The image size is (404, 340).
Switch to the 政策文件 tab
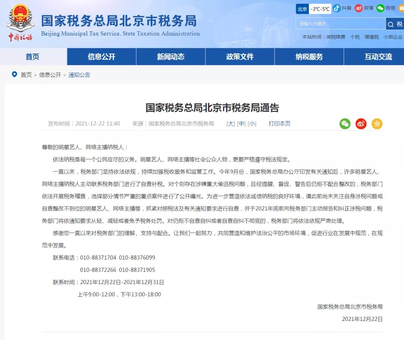click(x=240, y=56)
